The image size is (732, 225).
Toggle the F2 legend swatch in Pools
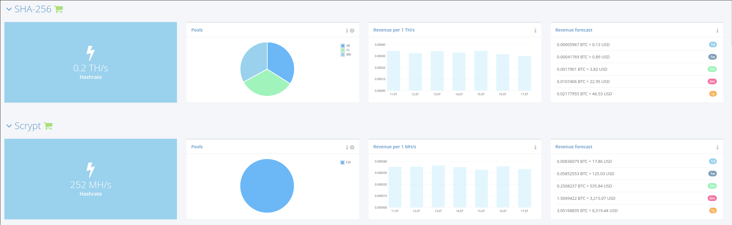coord(343,50)
